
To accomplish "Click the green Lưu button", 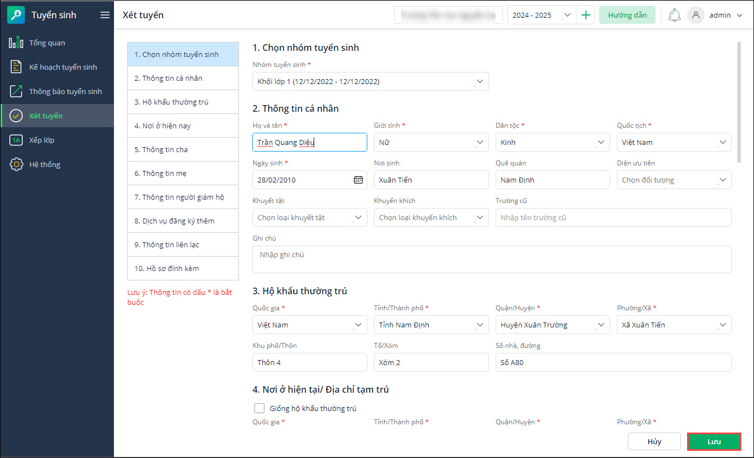I will pyautogui.click(x=714, y=441).
